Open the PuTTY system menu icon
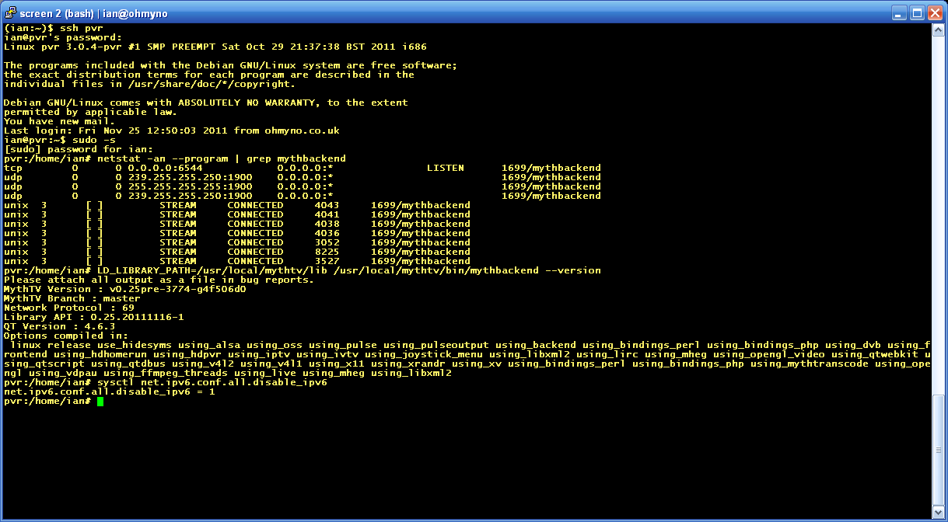Image resolution: width=948 pixels, height=522 pixels. (11, 12)
